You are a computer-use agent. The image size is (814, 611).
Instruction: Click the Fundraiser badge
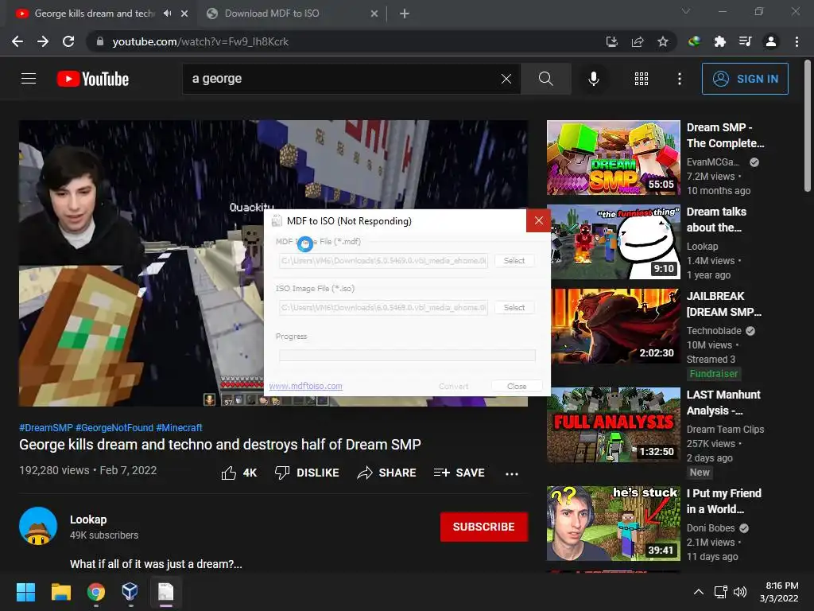pyautogui.click(x=713, y=374)
